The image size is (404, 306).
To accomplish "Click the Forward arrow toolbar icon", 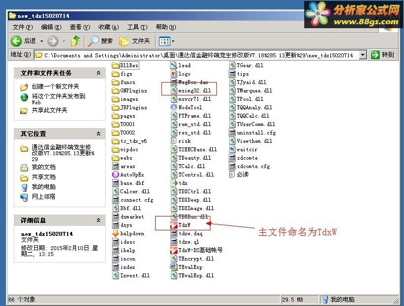I will [53, 41].
